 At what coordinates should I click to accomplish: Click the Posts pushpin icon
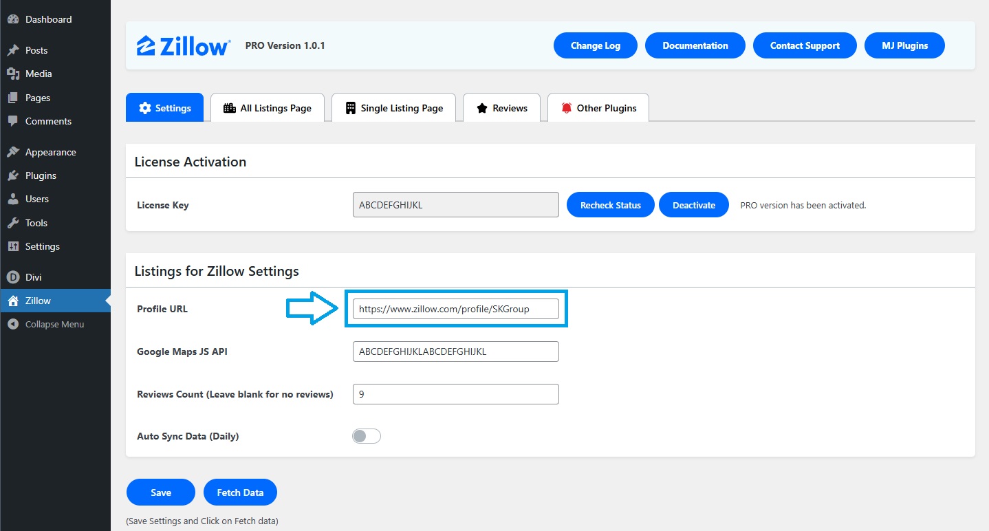[12, 50]
